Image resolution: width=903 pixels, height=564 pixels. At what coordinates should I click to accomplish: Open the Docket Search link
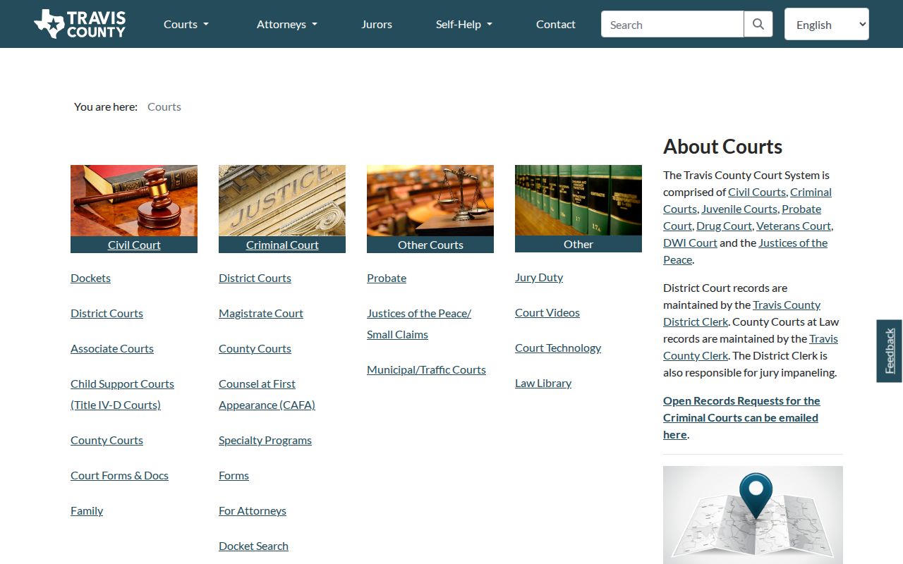(x=253, y=546)
